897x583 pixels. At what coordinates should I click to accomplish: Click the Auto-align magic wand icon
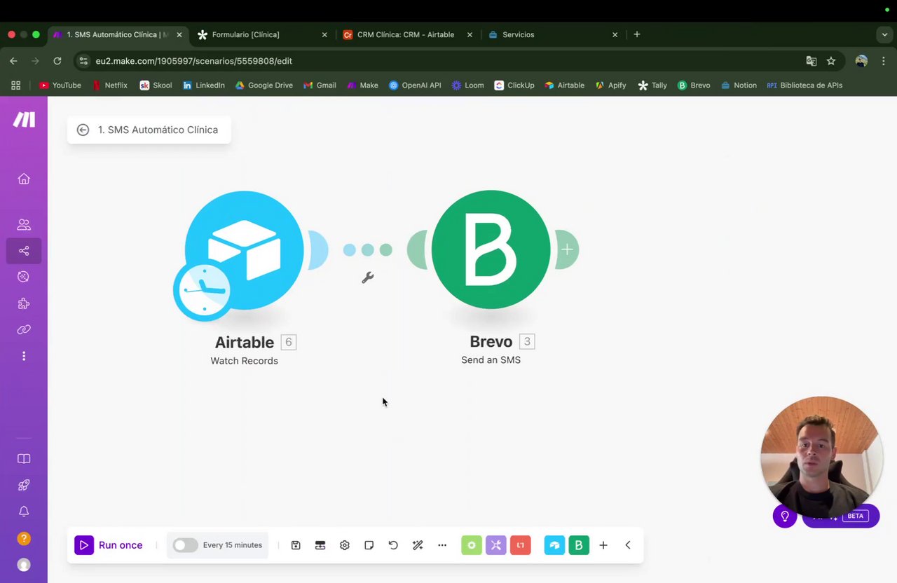(418, 545)
